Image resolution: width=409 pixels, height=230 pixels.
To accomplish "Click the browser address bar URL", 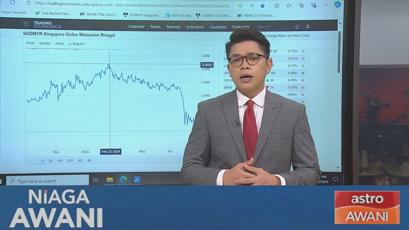I will point(134,4).
